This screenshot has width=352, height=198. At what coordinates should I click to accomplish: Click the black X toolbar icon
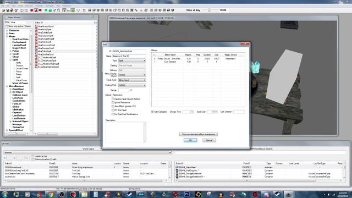(132, 10)
